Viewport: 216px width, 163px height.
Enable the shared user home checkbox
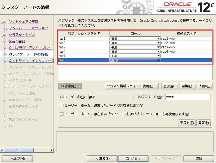click(61, 106)
